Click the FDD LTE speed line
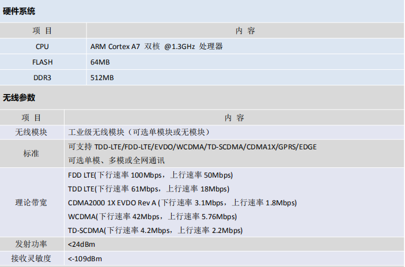 click(x=150, y=175)
